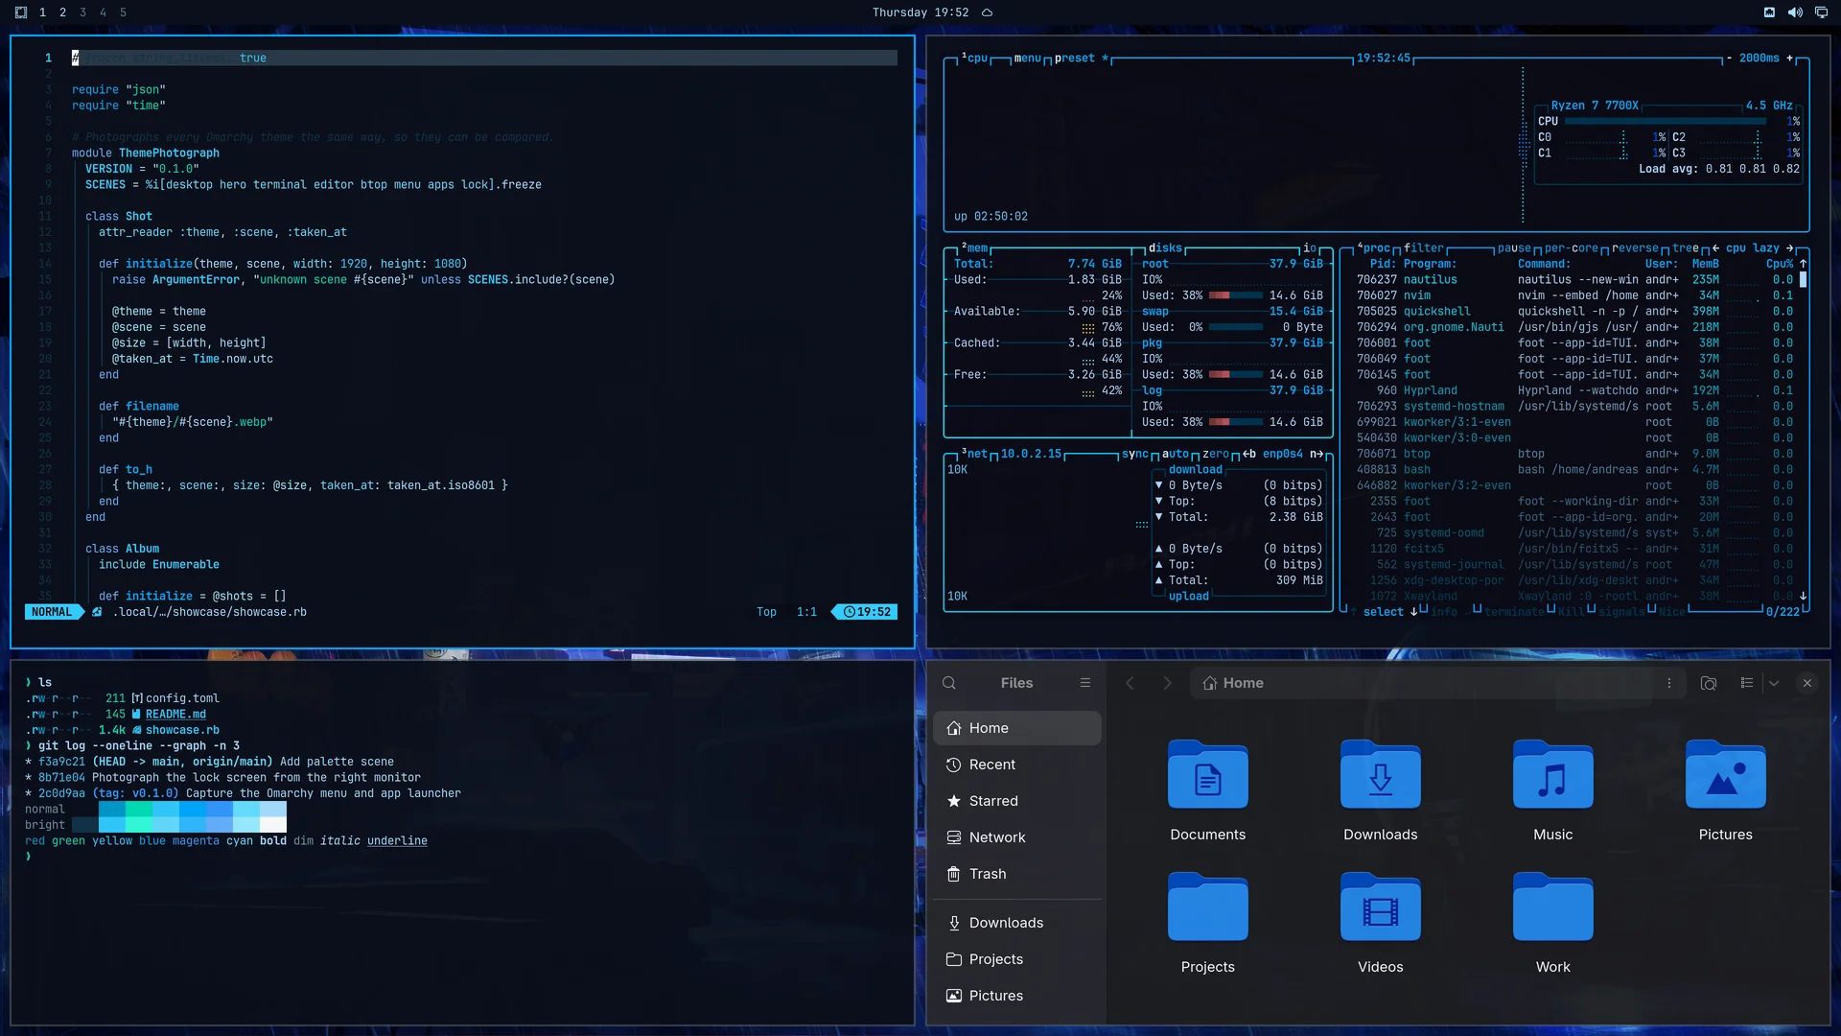Go back in the Files window
The image size is (1841, 1036).
[x=1130, y=683]
